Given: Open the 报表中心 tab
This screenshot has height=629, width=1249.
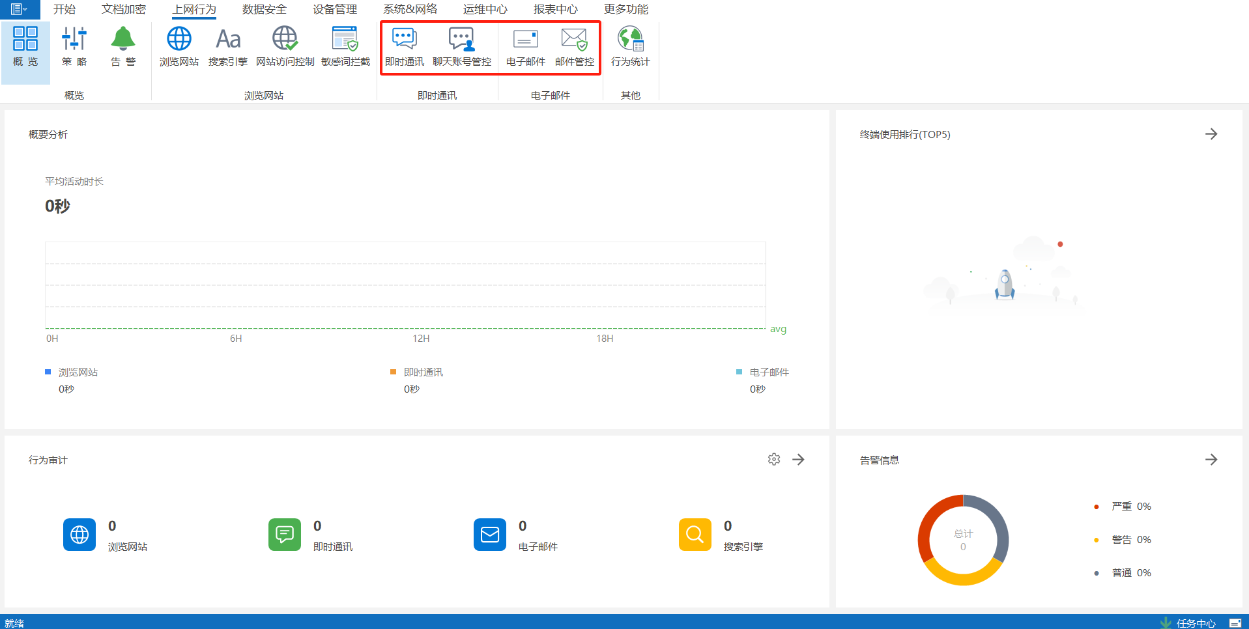Looking at the screenshot, I should [555, 9].
